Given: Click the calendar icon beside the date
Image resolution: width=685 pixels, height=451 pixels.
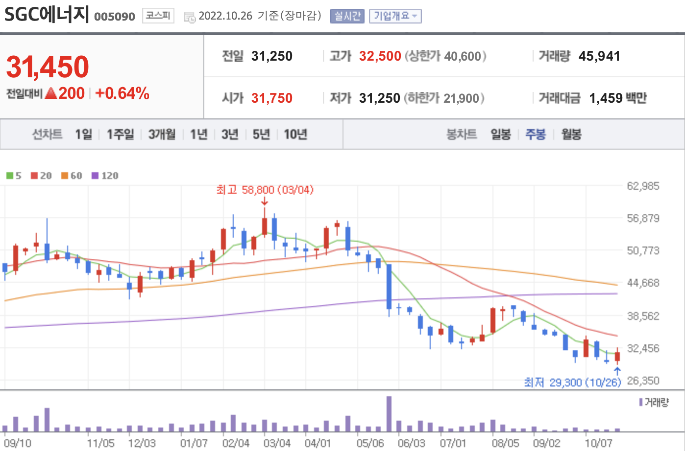Looking at the screenshot, I should (189, 17).
